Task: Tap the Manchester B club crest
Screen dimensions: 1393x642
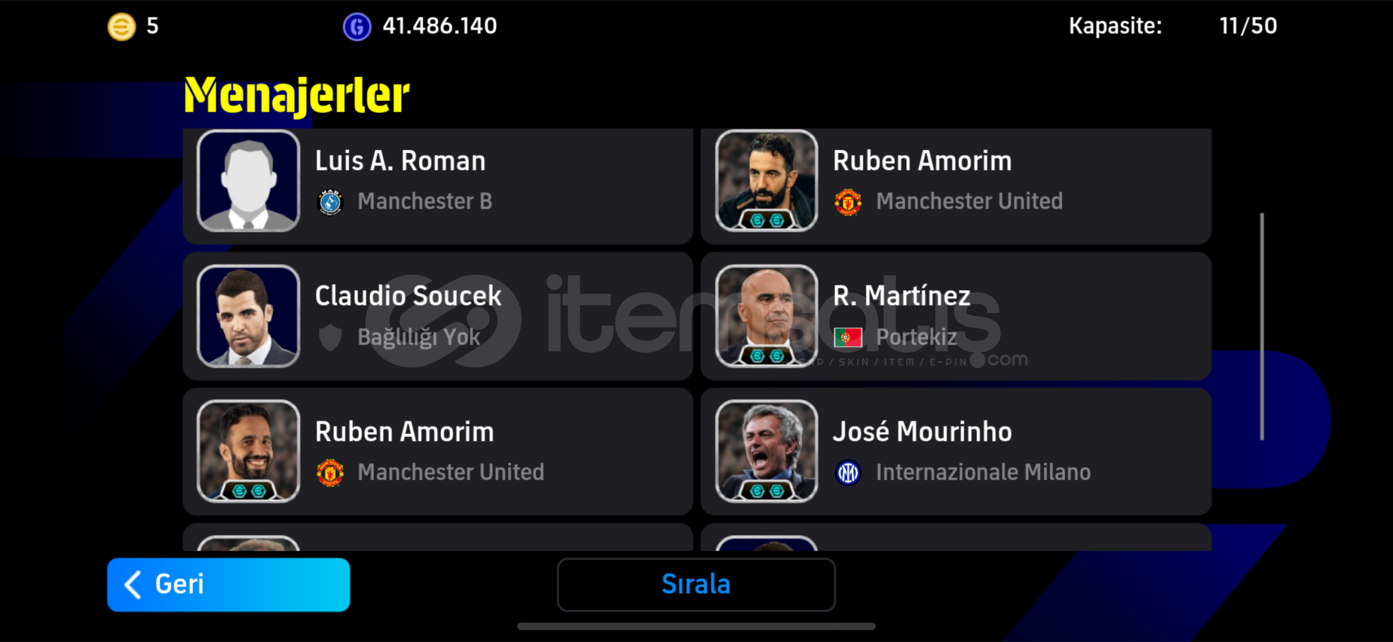Action: coord(330,202)
